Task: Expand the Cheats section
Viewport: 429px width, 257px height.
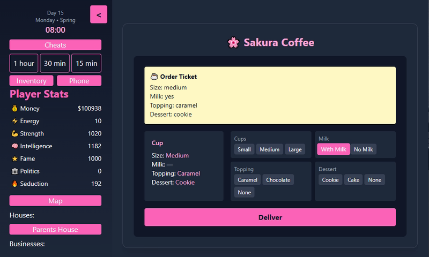Action: coord(55,45)
